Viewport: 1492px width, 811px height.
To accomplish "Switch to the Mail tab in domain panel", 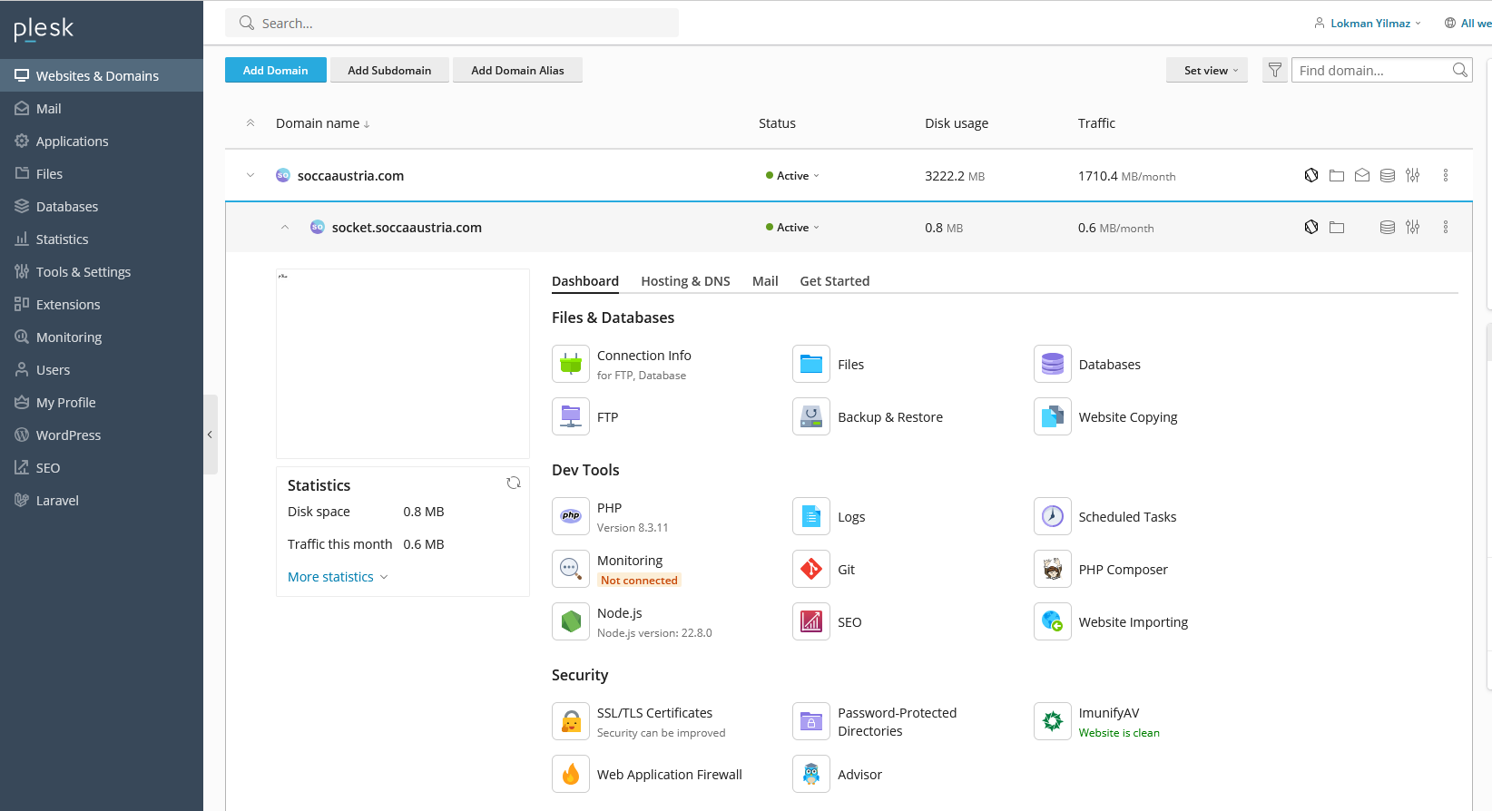I will coord(765,281).
